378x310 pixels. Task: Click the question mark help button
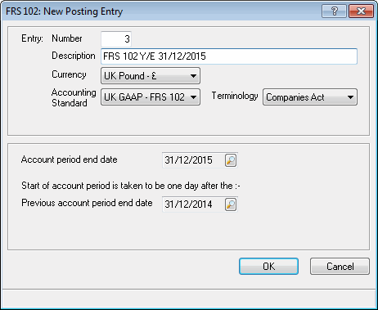334,11
